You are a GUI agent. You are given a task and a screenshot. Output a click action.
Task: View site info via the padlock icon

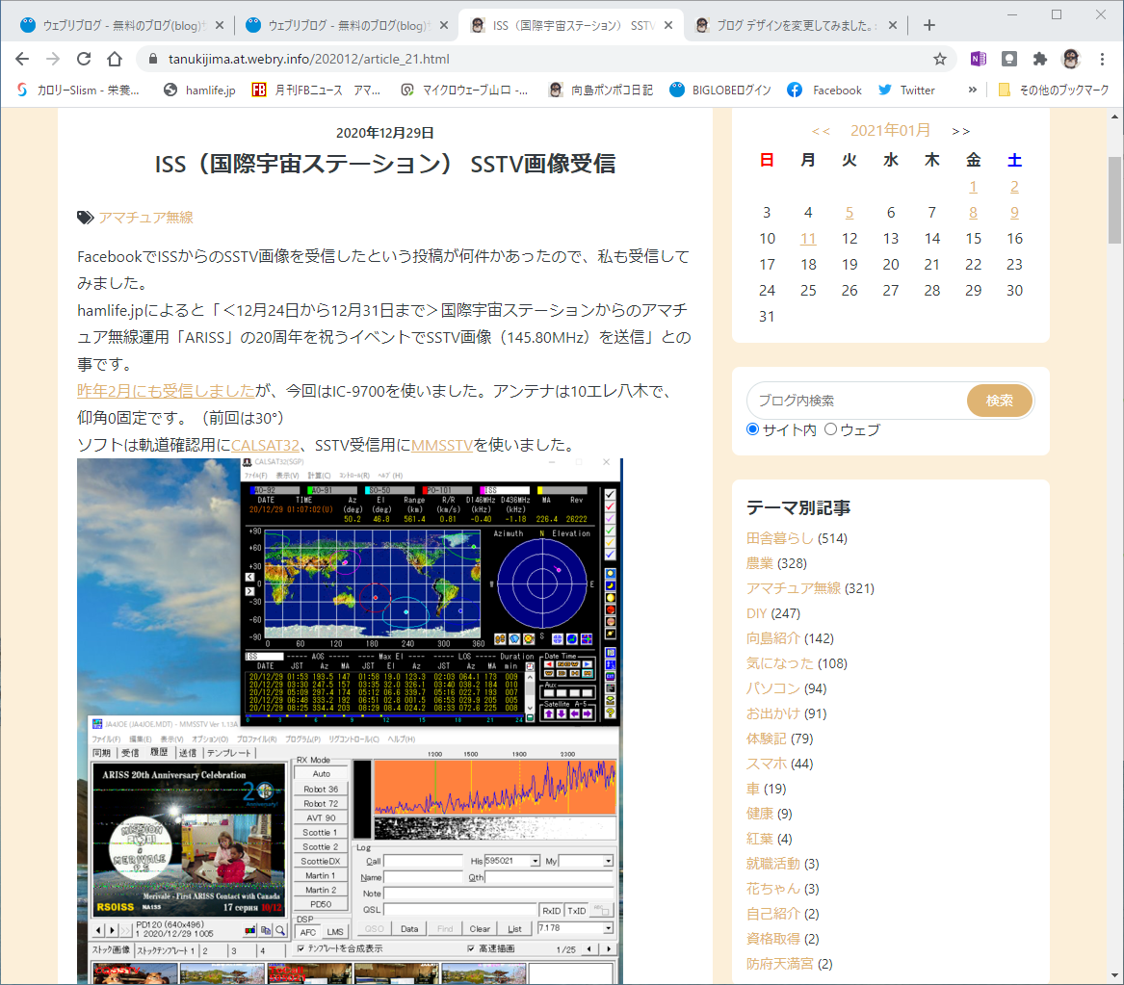(x=152, y=59)
